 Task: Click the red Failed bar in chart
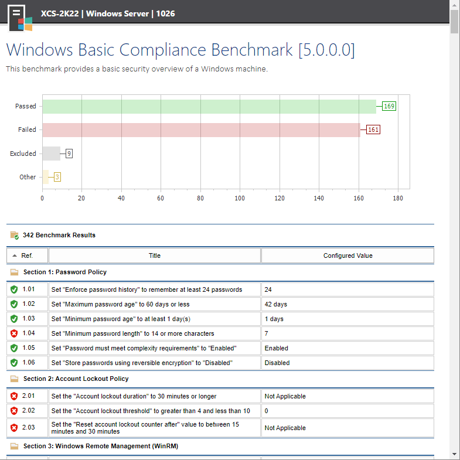(x=201, y=130)
